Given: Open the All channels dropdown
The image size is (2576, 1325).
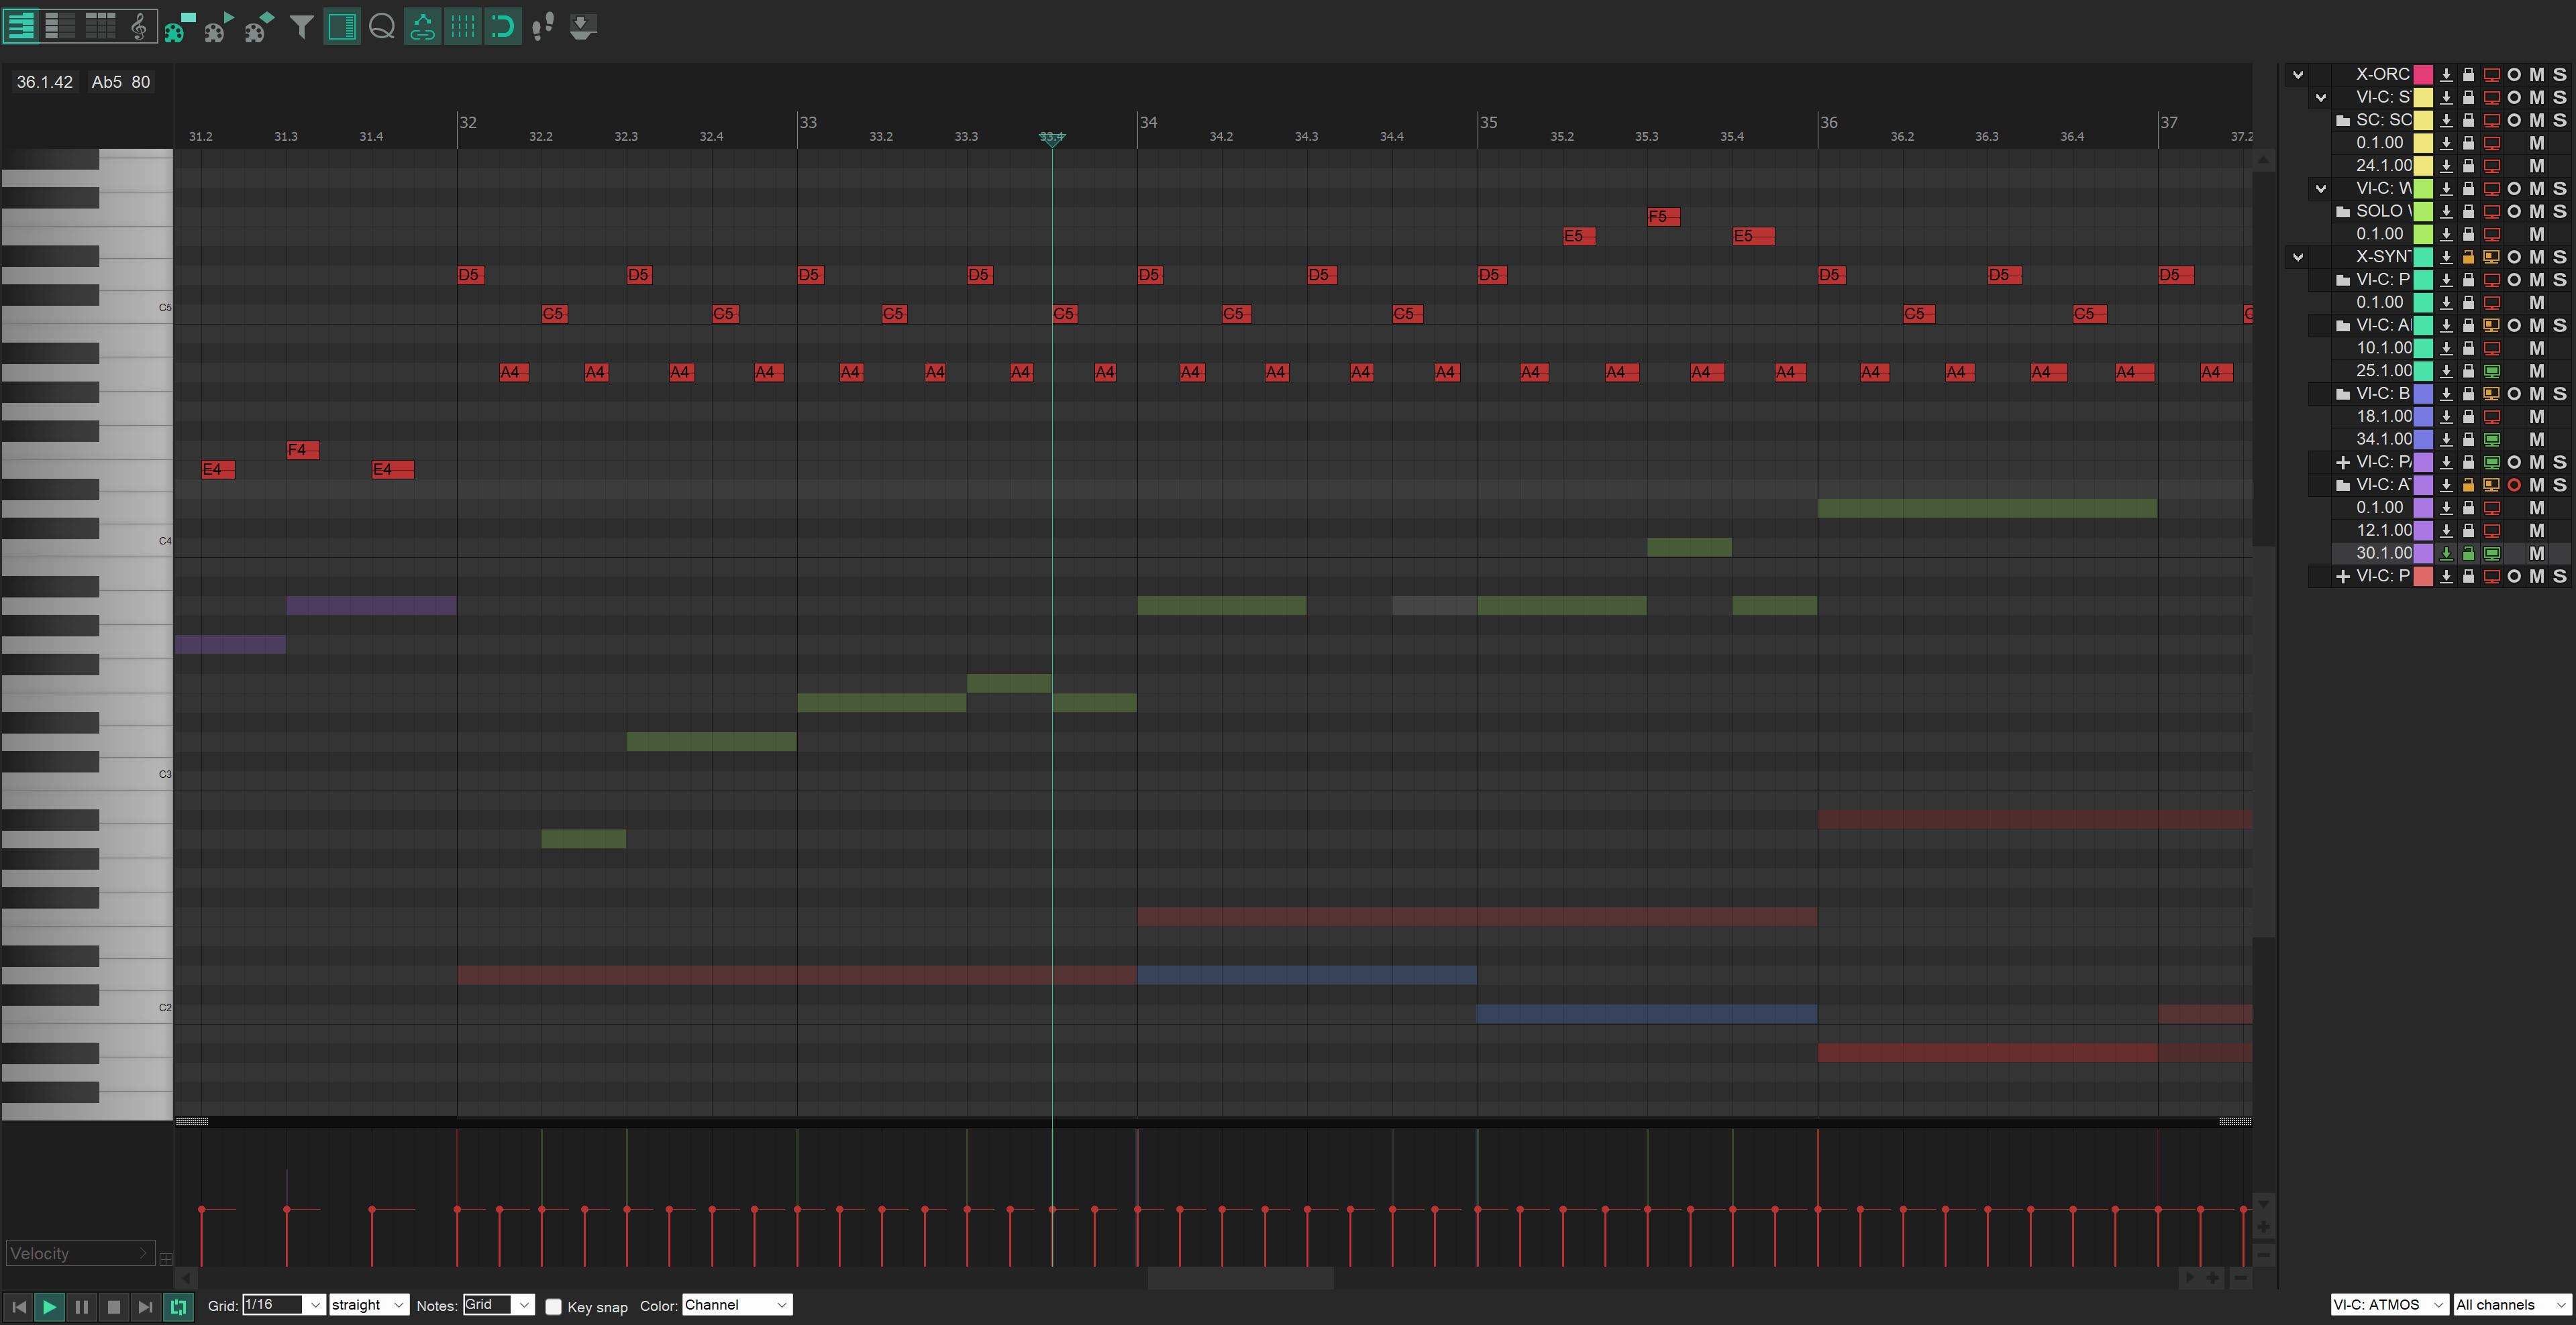Looking at the screenshot, I should click(x=2512, y=1305).
